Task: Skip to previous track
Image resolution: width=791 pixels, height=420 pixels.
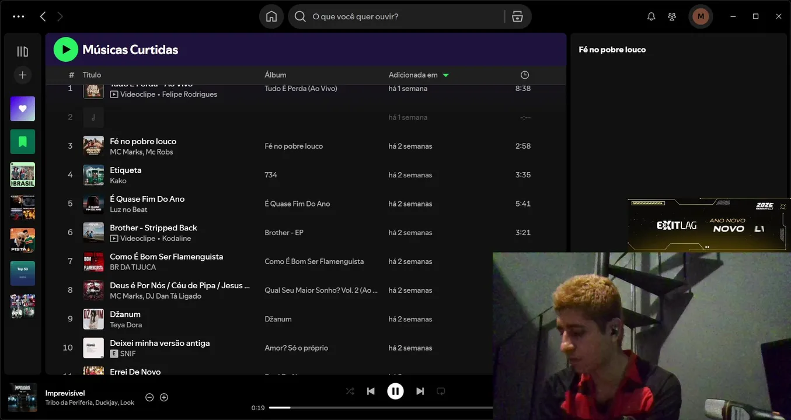Action: pos(371,391)
